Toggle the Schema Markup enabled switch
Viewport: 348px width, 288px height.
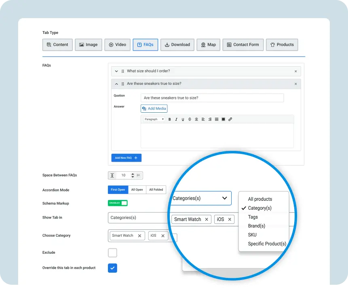(x=118, y=203)
